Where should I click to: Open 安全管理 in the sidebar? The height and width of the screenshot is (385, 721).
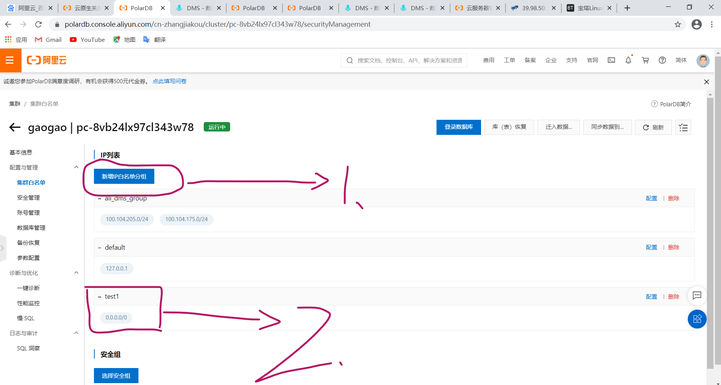[28, 197]
